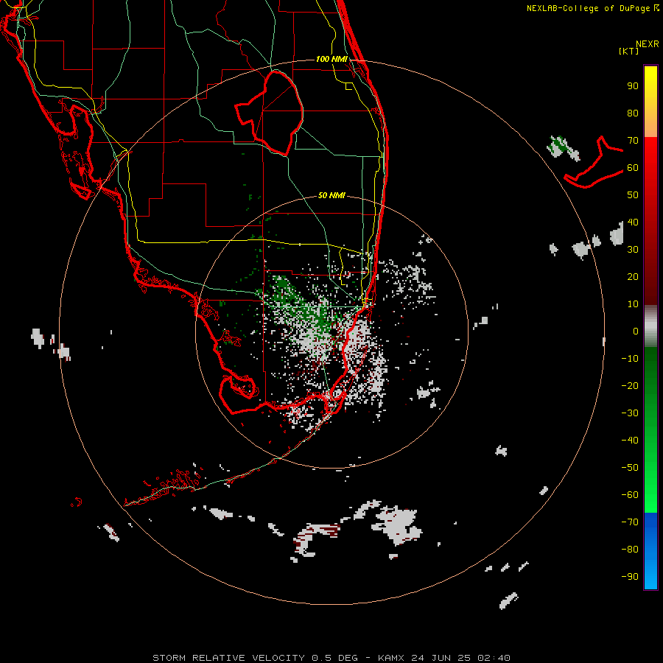The width and height of the screenshot is (663, 663).
Task: Click the positive 20 scale value
Action: pyautogui.click(x=633, y=276)
